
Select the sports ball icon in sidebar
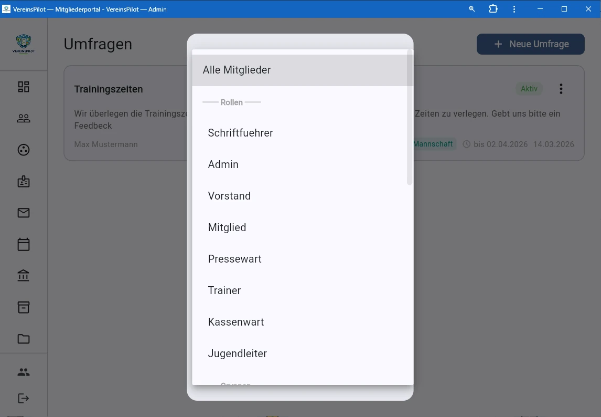[x=23, y=150]
